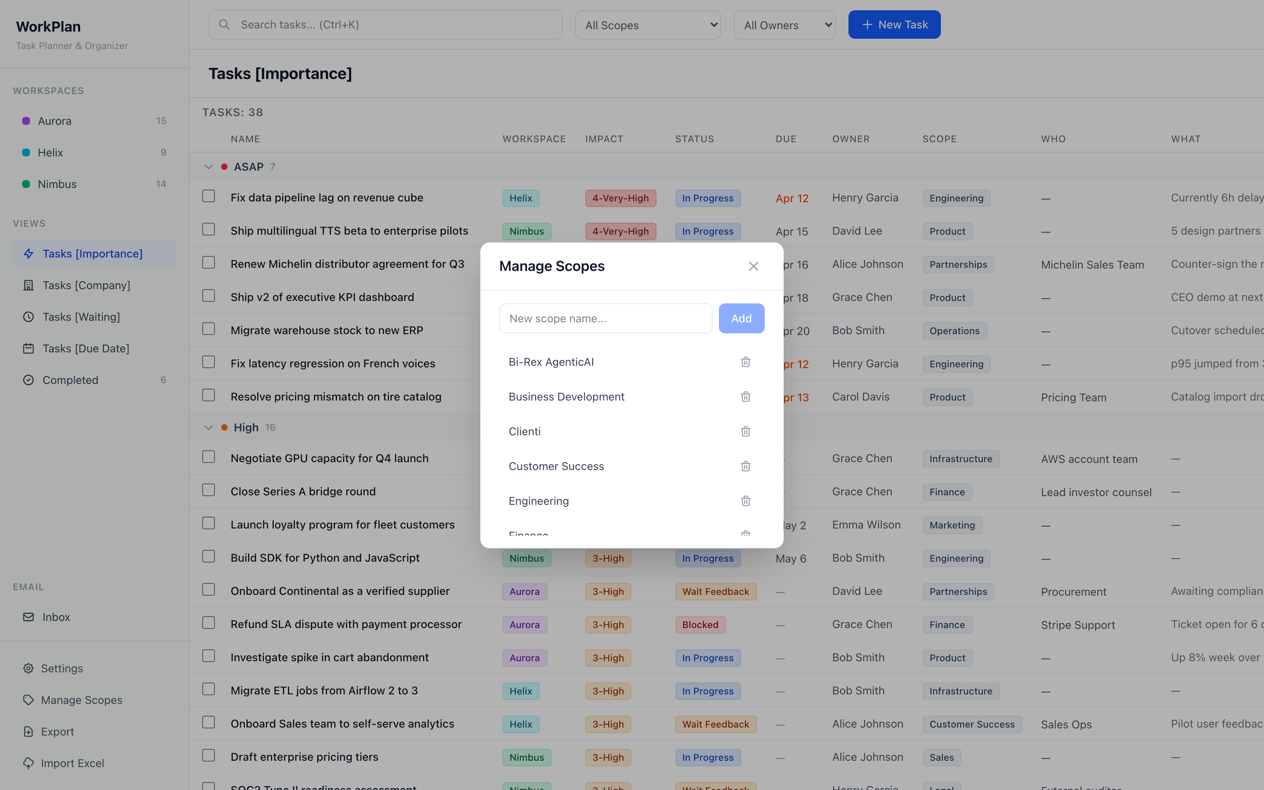This screenshot has height=790, width=1264.
Task: Close the Manage Scopes dialog
Action: click(753, 267)
